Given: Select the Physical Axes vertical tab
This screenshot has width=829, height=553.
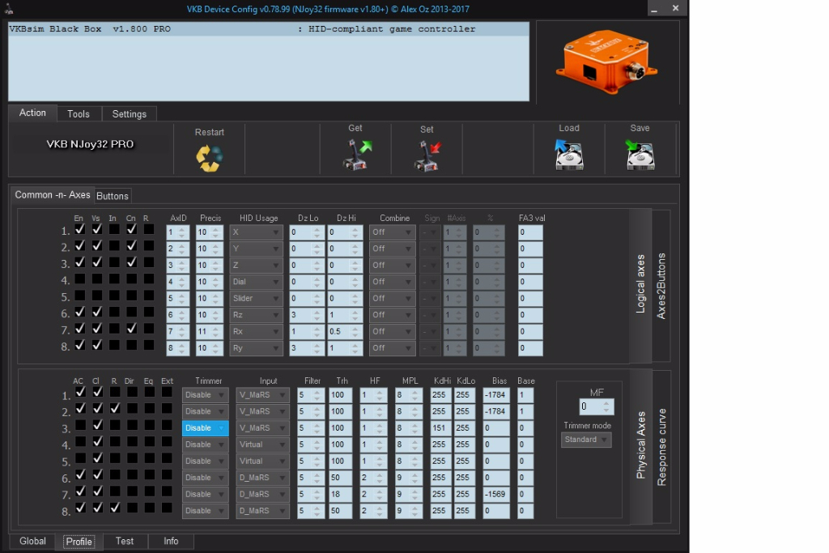Looking at the screenshot, I should click(x=641, y=445).
